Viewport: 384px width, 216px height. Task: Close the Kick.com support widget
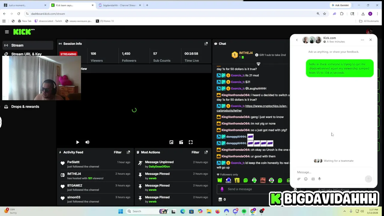pos(370,40)
